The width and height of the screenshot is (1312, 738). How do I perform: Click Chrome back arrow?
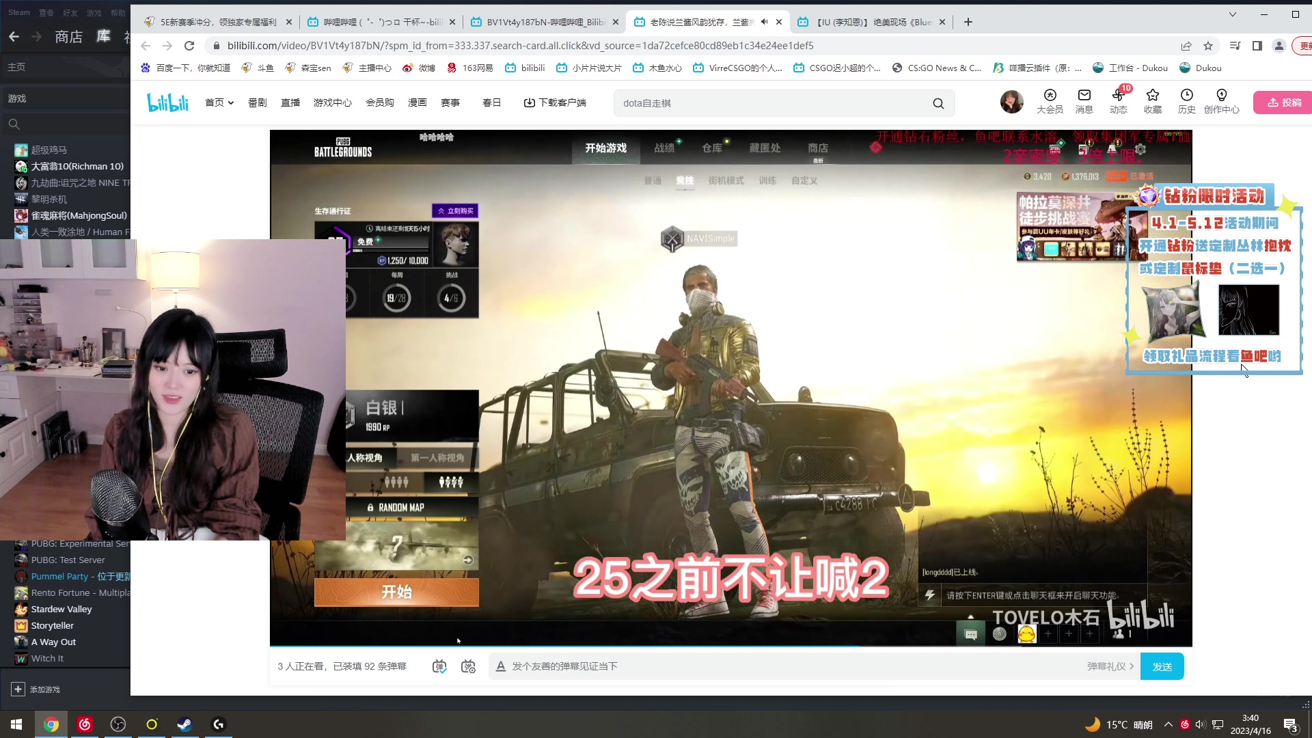click(x=146, y=46)
